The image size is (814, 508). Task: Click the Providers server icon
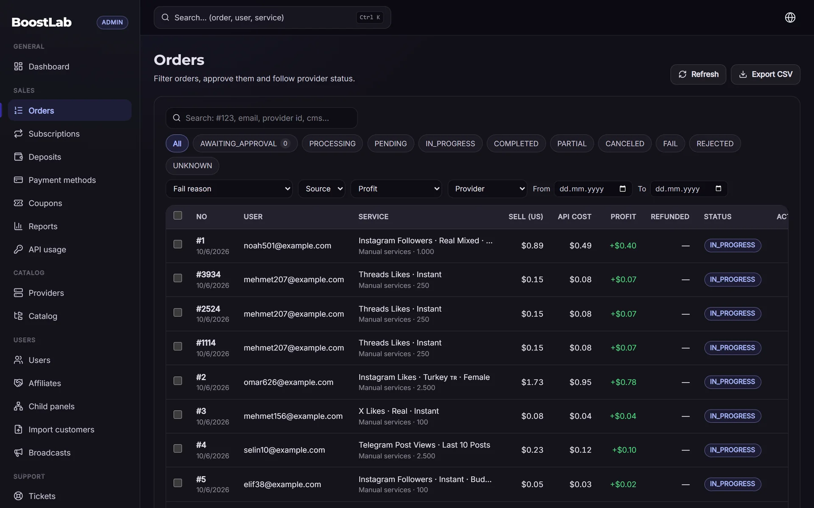tap(18, 293)
